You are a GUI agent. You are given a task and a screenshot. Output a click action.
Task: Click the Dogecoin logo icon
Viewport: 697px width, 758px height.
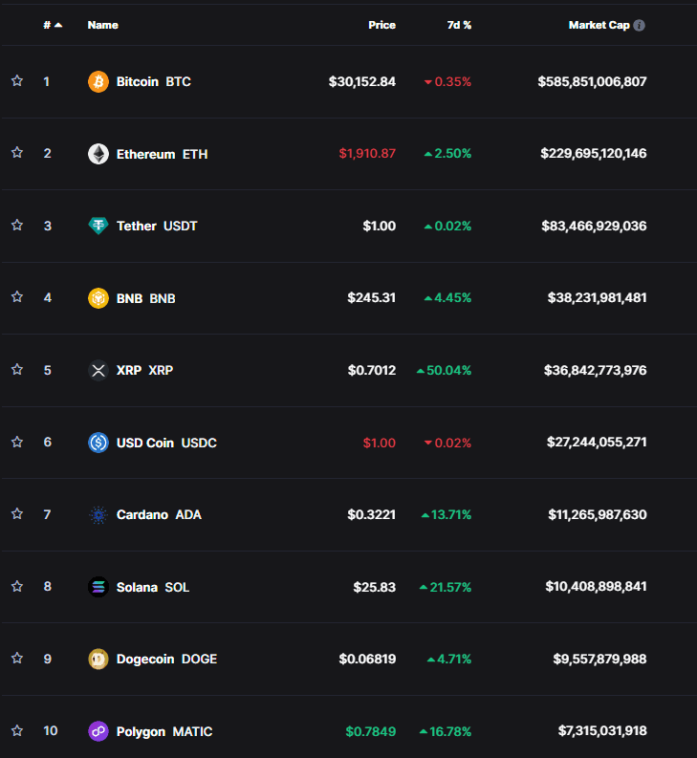[x=98, y=659]
